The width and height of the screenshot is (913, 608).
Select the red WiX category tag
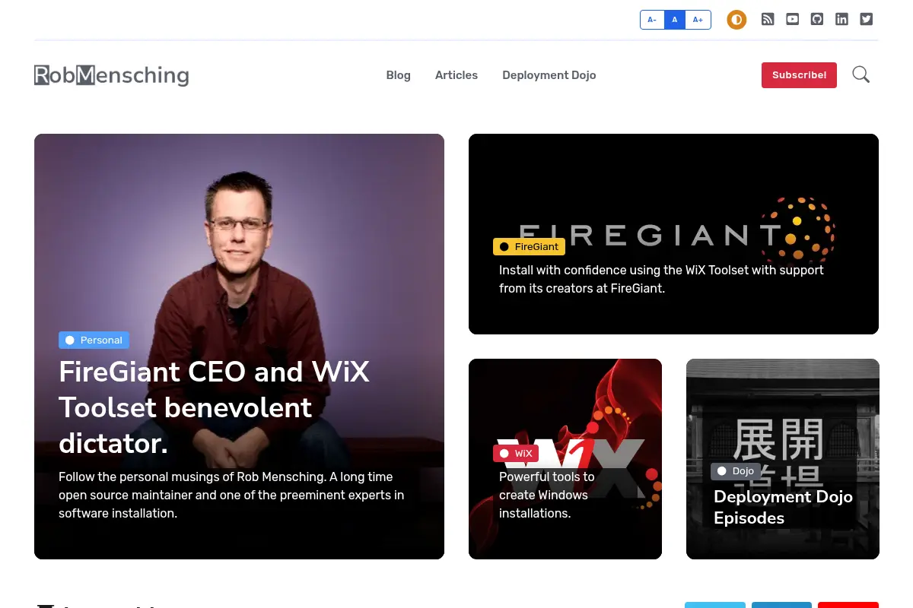point(516,454)
